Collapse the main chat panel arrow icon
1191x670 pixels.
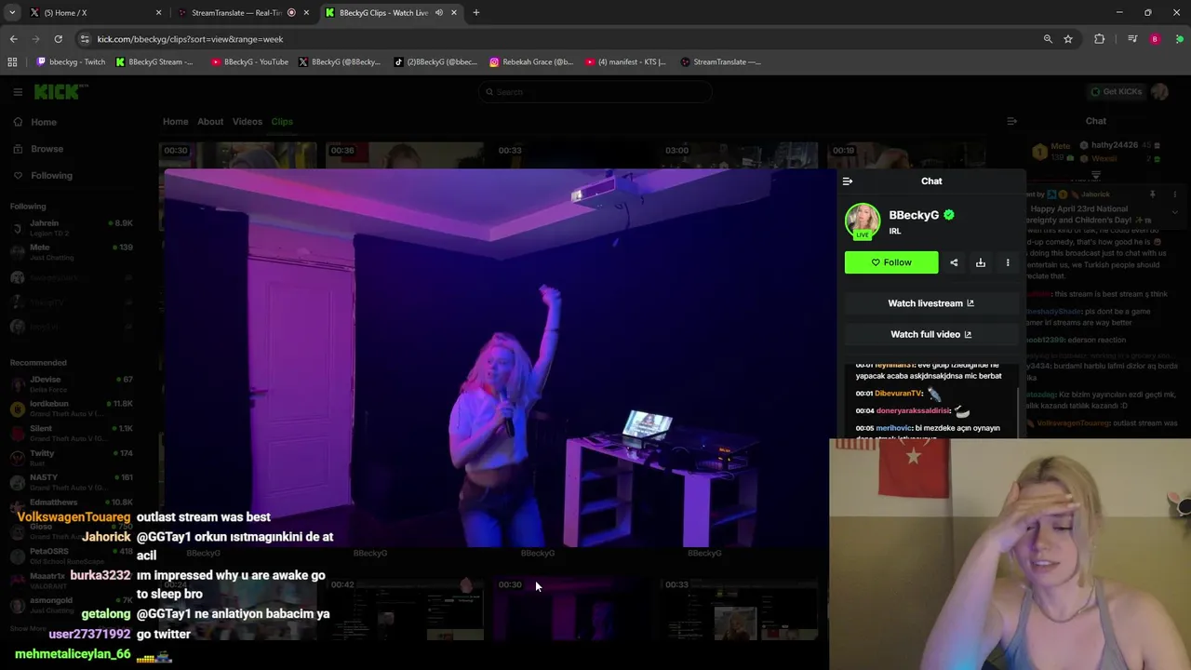click(1011, 121)
